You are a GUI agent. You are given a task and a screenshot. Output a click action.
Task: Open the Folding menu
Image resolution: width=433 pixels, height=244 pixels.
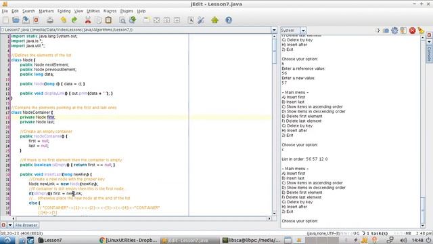pos(64,11)
